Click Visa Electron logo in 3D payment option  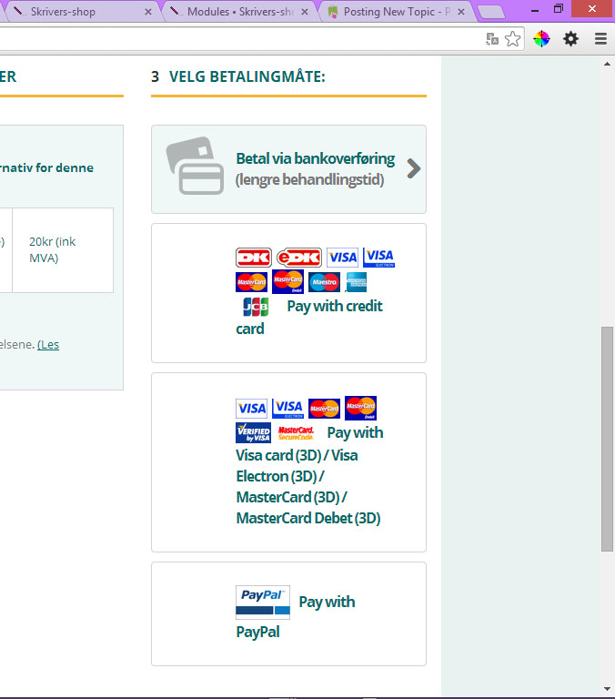click(x=287, y=409)
